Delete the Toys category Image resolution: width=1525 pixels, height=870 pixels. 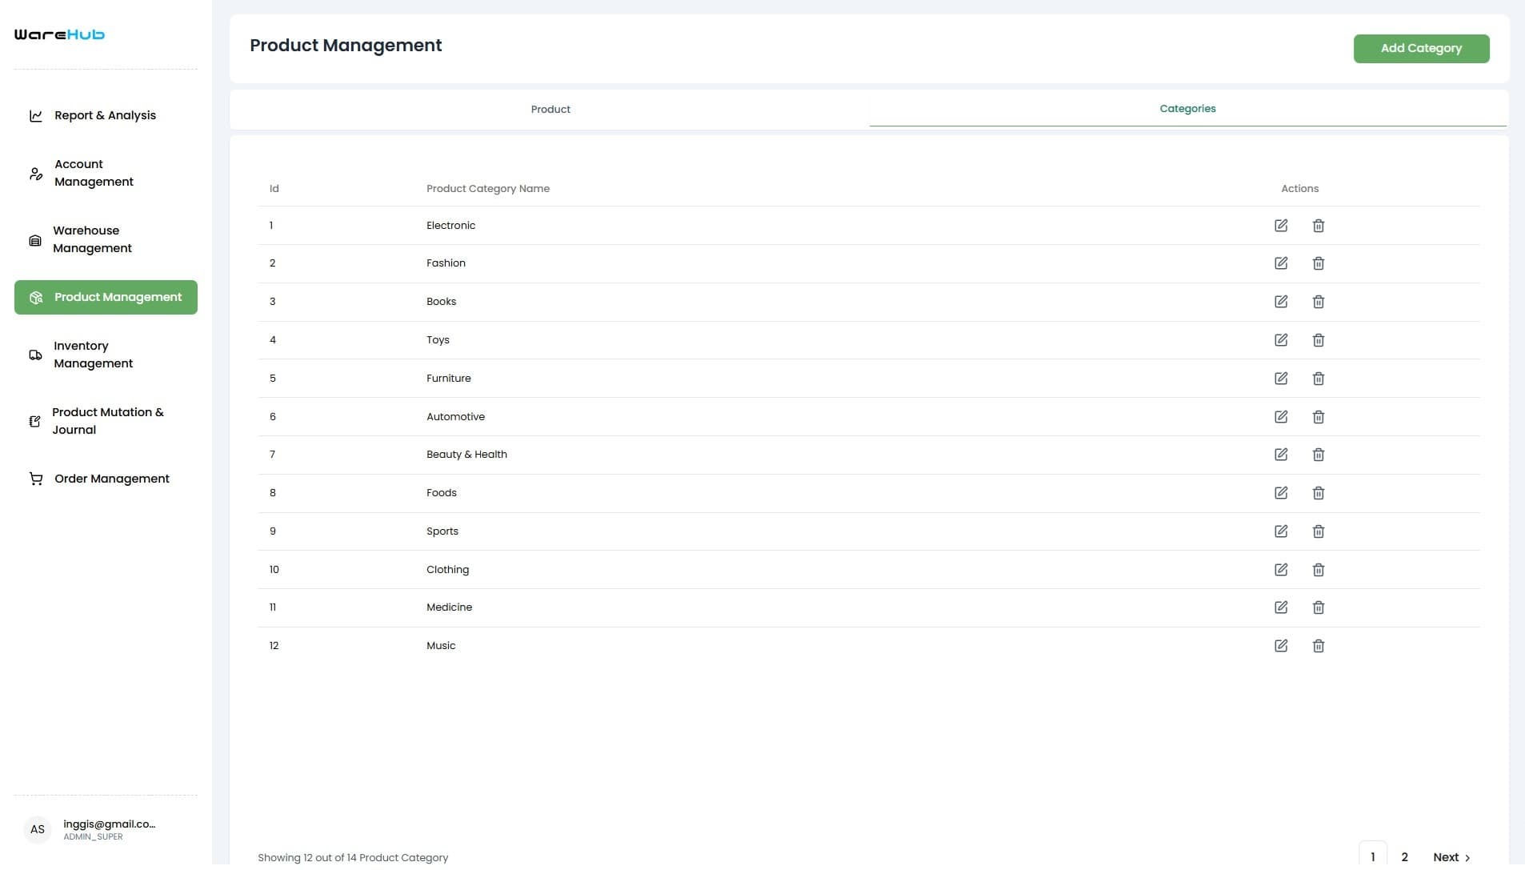tap(1318, 340)
